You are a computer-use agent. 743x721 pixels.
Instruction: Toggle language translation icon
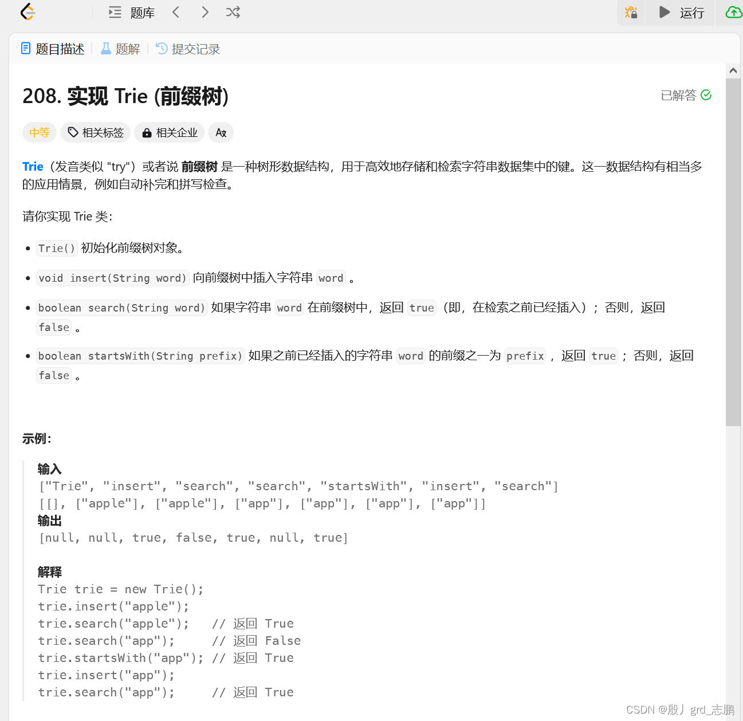pos(221,133)
